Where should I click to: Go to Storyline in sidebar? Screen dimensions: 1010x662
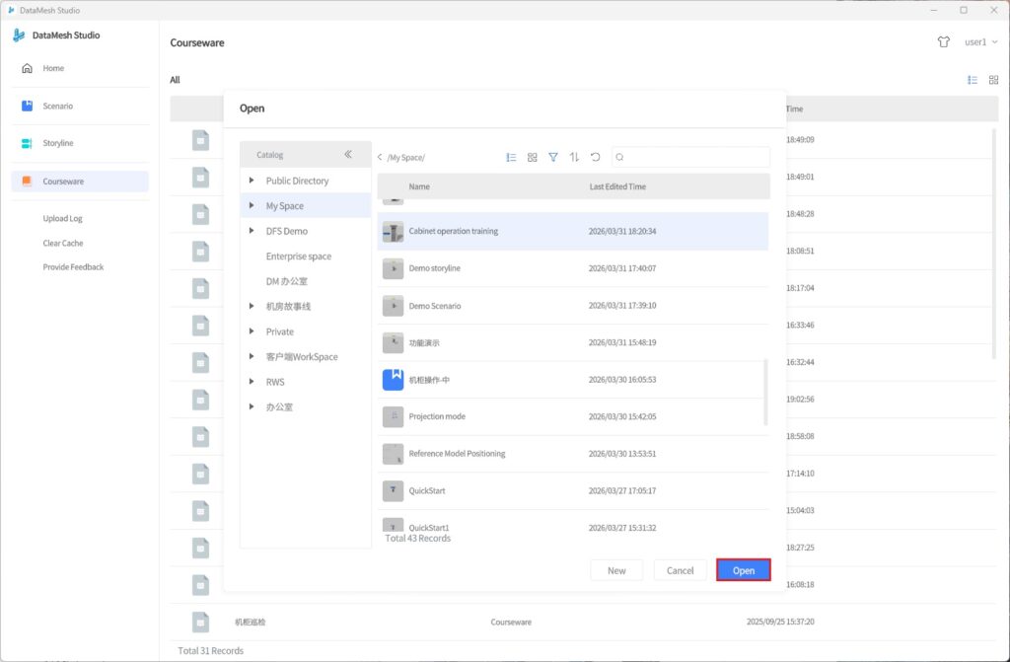click(x=57, y=143)
